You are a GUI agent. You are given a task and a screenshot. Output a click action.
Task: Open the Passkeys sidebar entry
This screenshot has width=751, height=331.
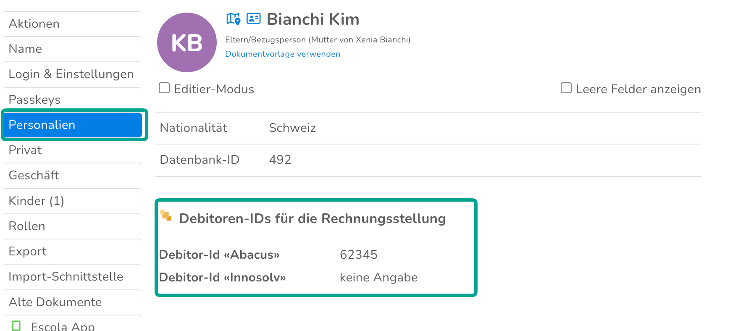point(72,100)
